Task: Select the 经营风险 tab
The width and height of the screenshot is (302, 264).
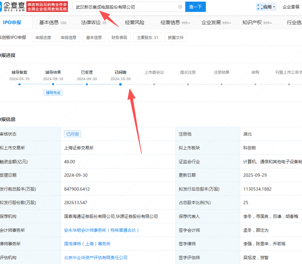Action: click(x=135, y=23)
